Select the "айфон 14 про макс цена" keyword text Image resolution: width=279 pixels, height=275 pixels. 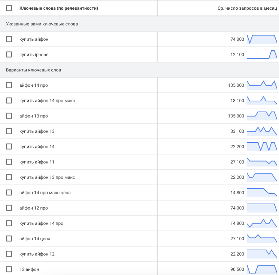[45, 193]
